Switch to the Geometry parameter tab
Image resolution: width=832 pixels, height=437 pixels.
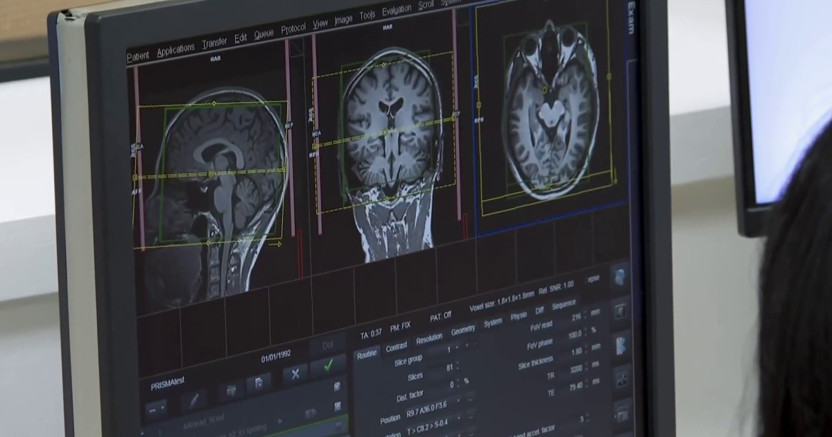[x=463, y=330]
